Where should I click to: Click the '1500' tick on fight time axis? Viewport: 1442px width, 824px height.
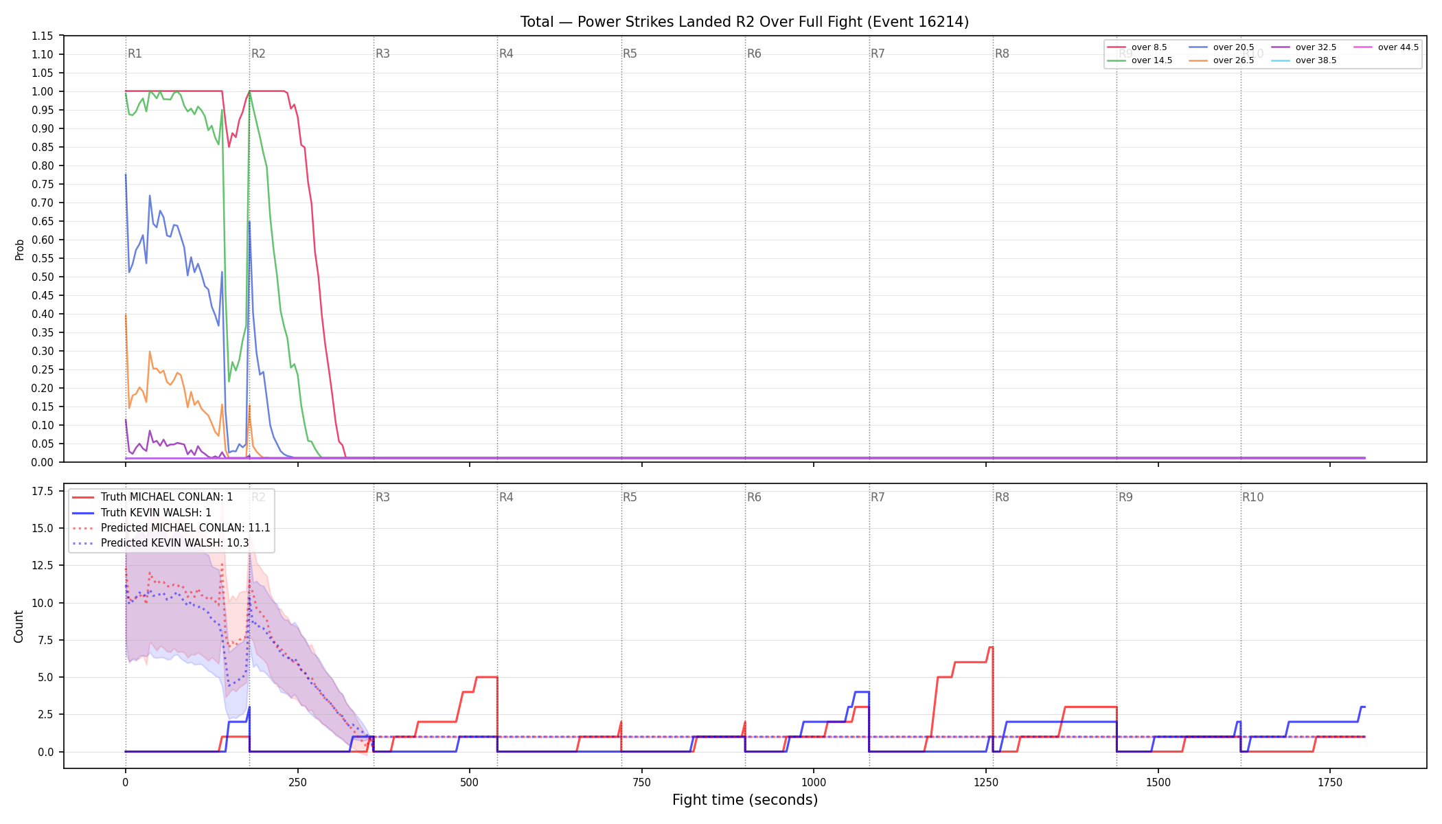[1158, 782]
